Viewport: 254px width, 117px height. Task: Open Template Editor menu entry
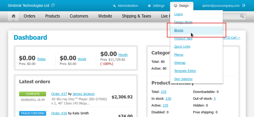(x=185, y=71)
